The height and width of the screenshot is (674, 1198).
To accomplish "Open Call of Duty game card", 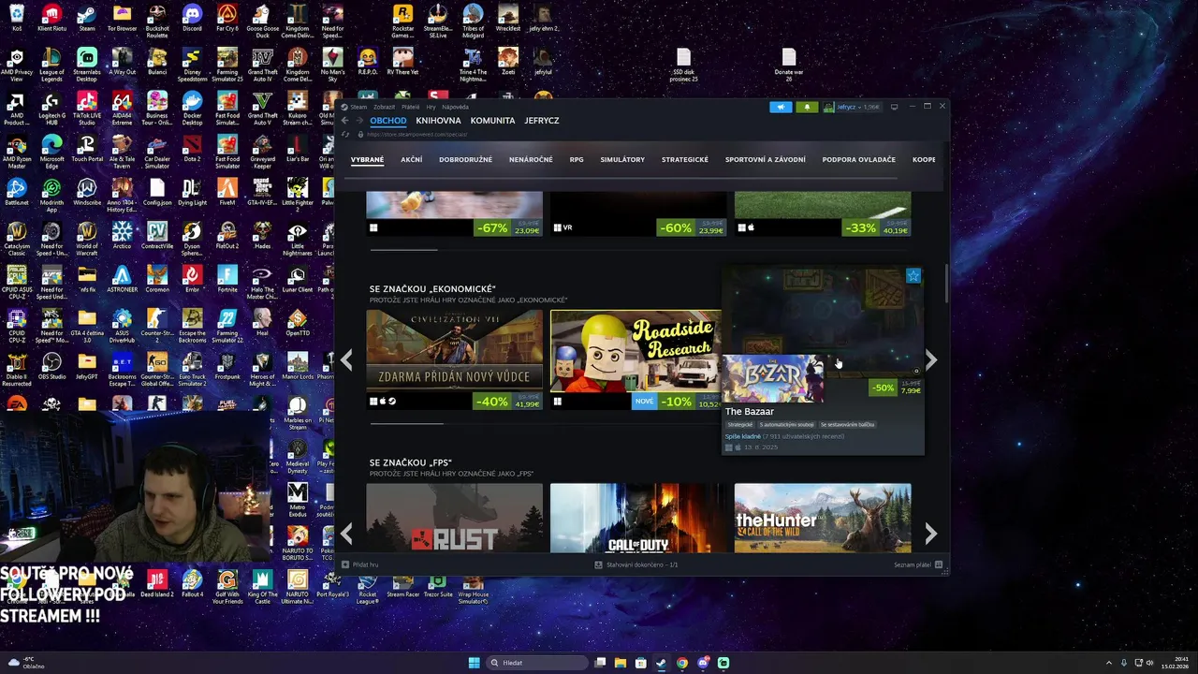I will pos(636,518).
